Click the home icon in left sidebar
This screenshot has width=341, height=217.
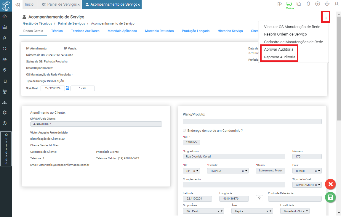(x=4, y=17)
